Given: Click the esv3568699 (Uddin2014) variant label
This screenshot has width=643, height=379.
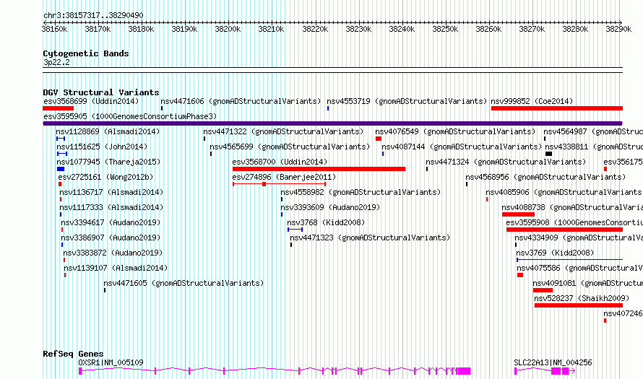Looking at the screenshot, I should tap(91, 101).
